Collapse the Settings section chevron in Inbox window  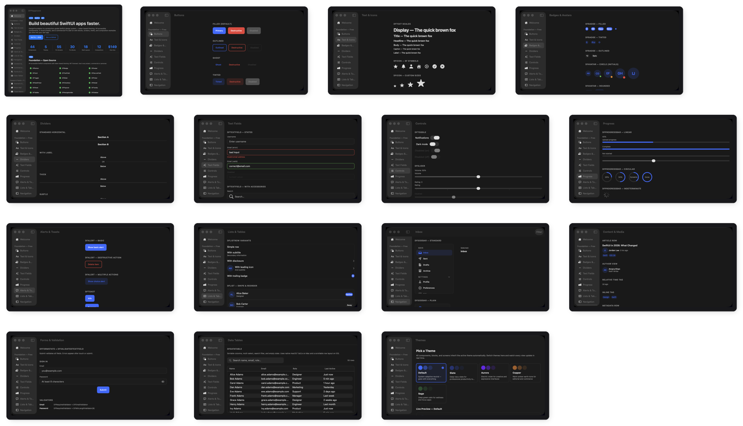[449, 277]
